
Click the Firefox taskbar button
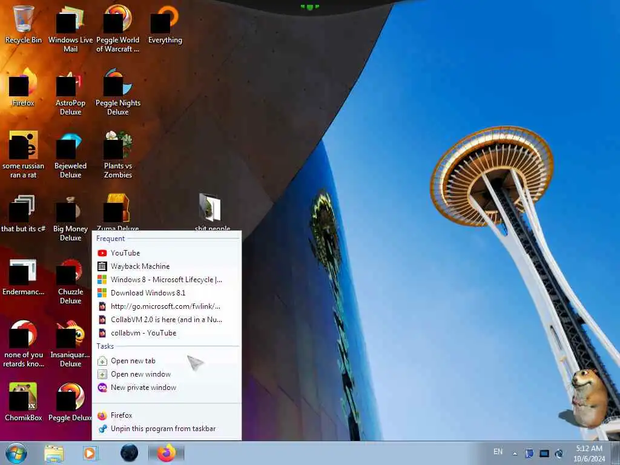pos(167,453)
